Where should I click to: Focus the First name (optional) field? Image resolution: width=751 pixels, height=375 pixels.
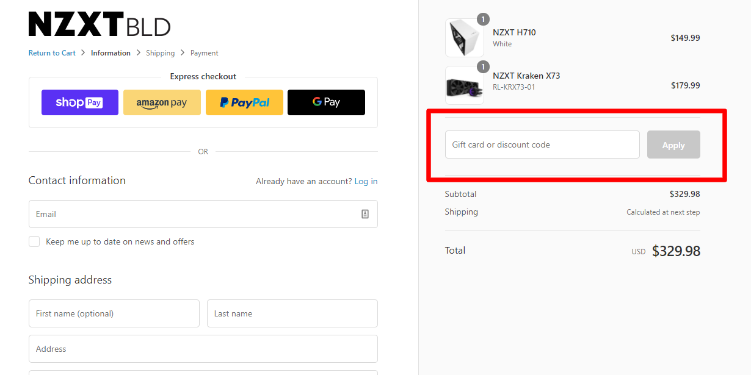[x=114, y=313]
